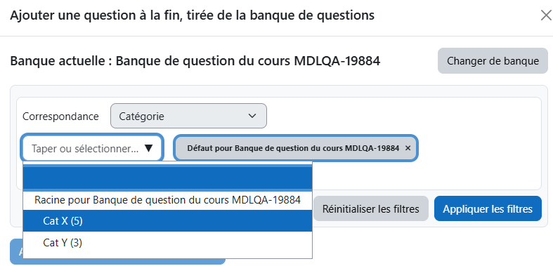Image resolution: width=553 pixels, height=266 pixels.
Task: Click the Ajouter une question dialog title
Action: point(193,15)
